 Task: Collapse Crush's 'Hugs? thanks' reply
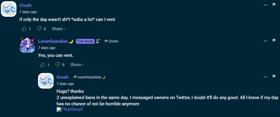(265, 77)
